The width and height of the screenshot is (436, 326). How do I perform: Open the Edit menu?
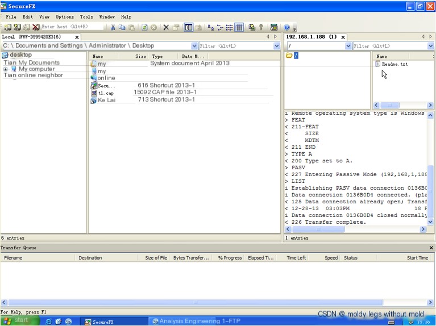(x=27, y=16)
